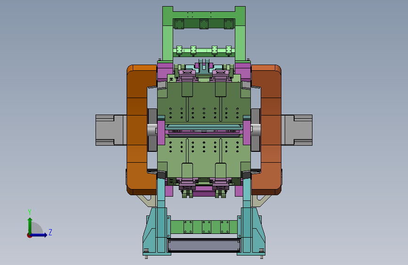408x265 pixels.
Task: Select the right gray motor block
Action: pyautogui.click(x=296, y=130)
